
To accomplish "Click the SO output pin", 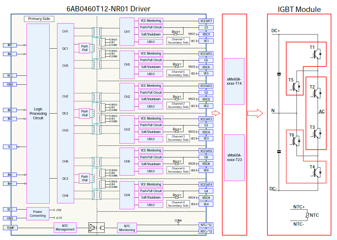I will (10, 147).
